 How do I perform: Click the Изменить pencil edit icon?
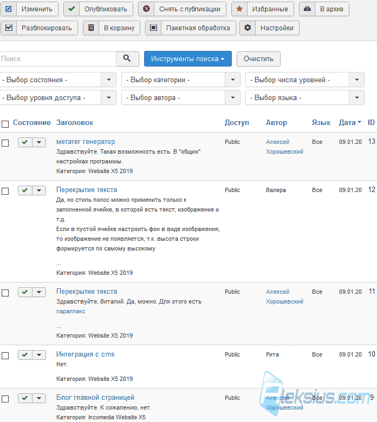(9, 9)
